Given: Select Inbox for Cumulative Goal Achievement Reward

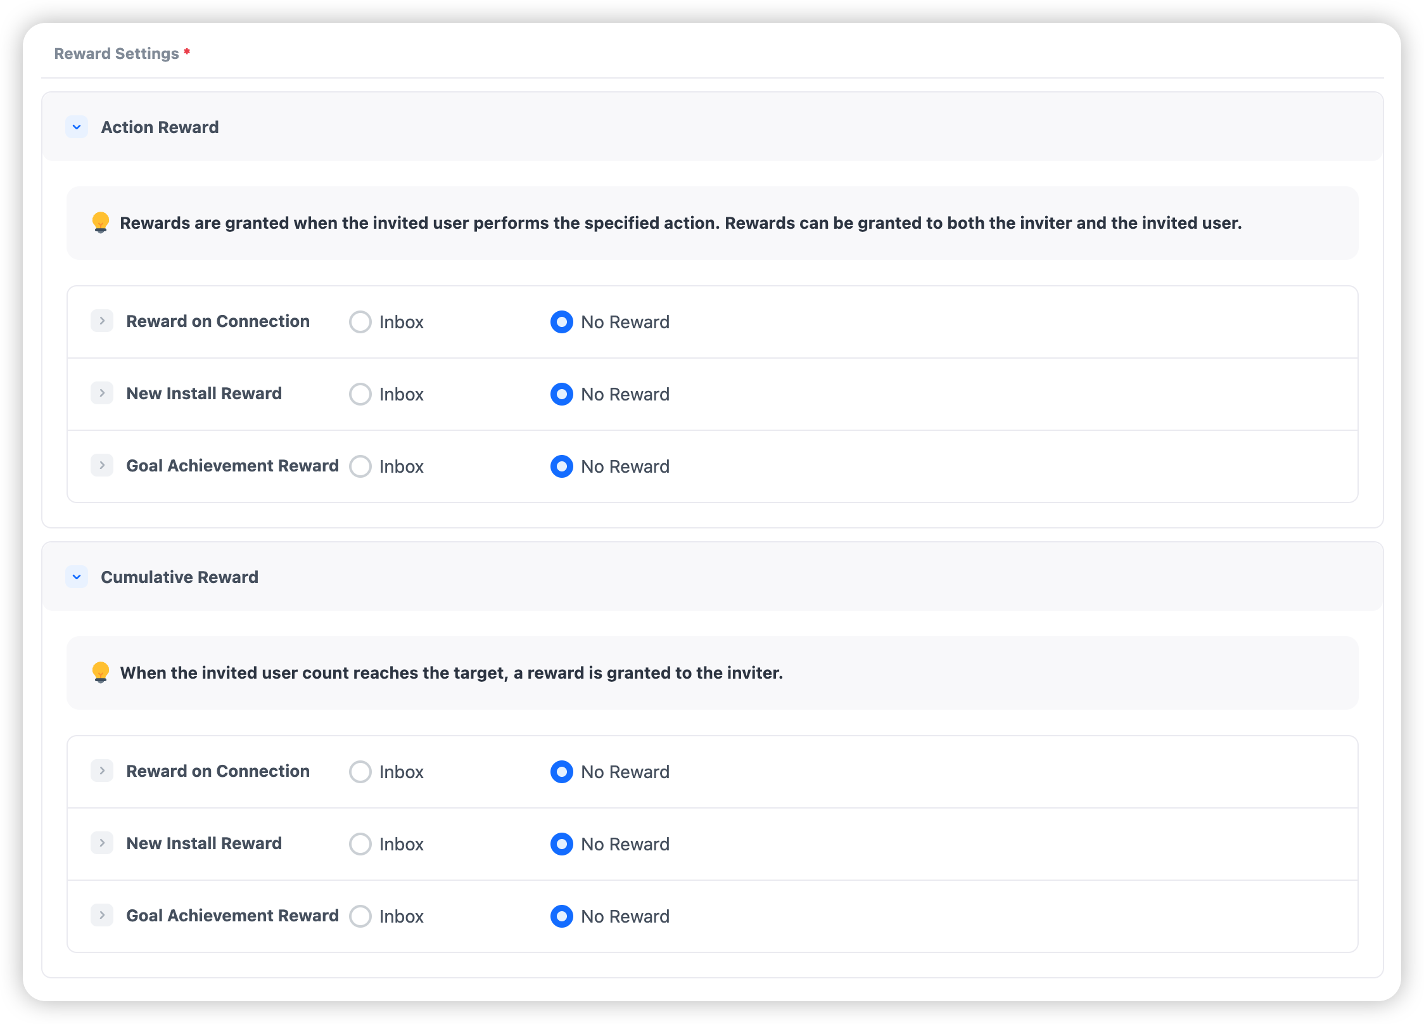Looking at the screenshot, I should (360, 916).
